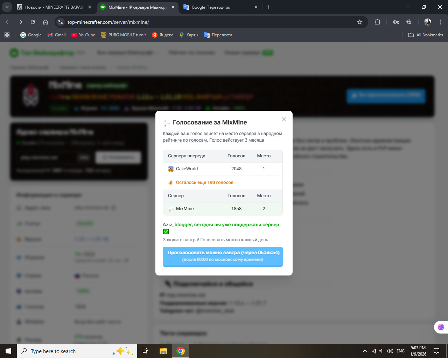The height and width of the screenshot is (358, 448).
Task: Open the Gmail bookmark
Action: tap(57, 35)
